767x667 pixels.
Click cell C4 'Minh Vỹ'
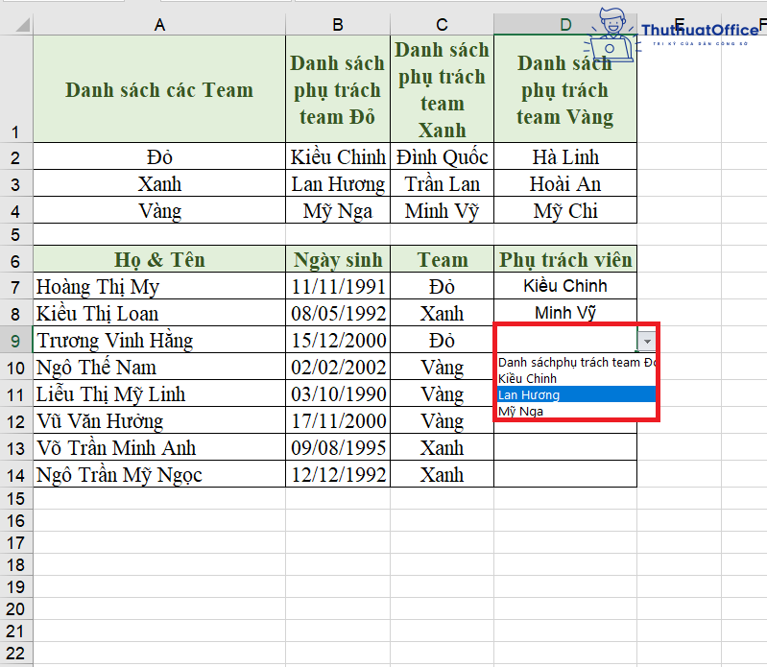pos(442,210)
